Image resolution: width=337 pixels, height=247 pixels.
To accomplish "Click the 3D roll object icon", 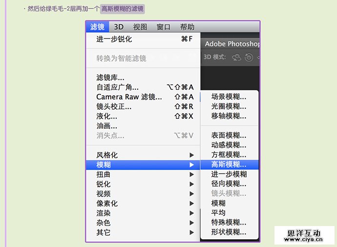I will (249, 57).
